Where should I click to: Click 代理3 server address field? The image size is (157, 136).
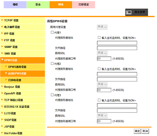click(117, 106)
